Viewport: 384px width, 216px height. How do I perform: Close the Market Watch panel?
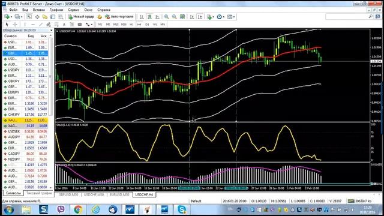51,31
